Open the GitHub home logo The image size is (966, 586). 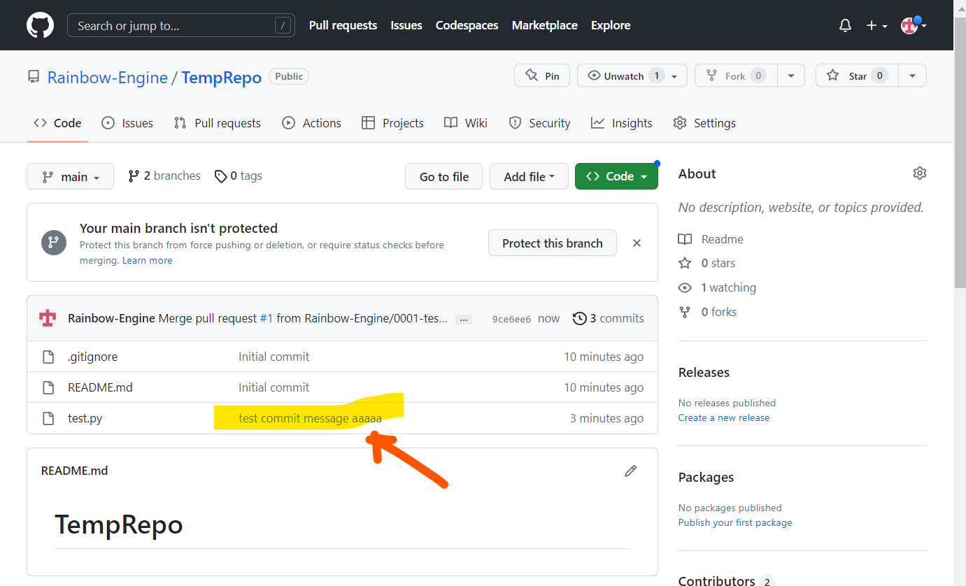point(40,25)
